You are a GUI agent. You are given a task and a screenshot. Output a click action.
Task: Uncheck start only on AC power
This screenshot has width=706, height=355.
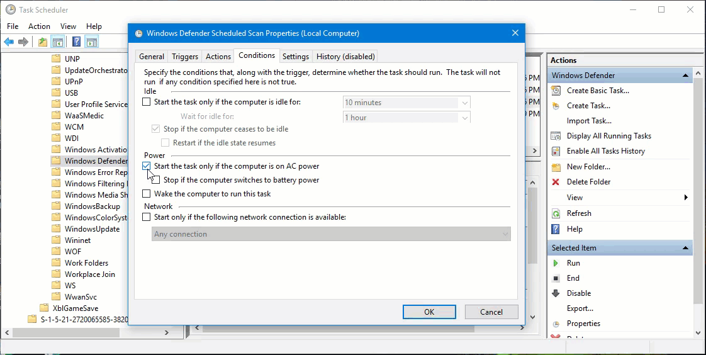point(147,166)
